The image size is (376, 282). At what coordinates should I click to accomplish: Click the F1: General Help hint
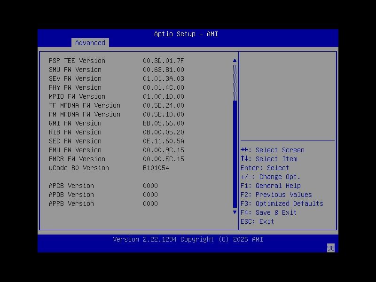tap(271, 186)
